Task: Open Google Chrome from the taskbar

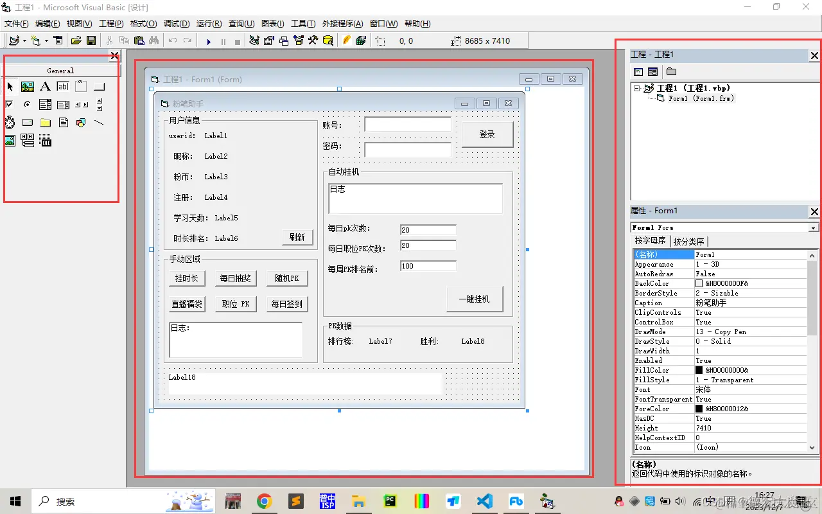Action: click(264, 501)
